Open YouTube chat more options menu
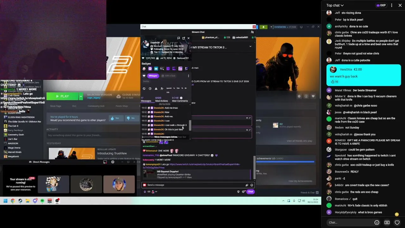The height and width of the screenshot is (228, 405). (x=392, y=5)
